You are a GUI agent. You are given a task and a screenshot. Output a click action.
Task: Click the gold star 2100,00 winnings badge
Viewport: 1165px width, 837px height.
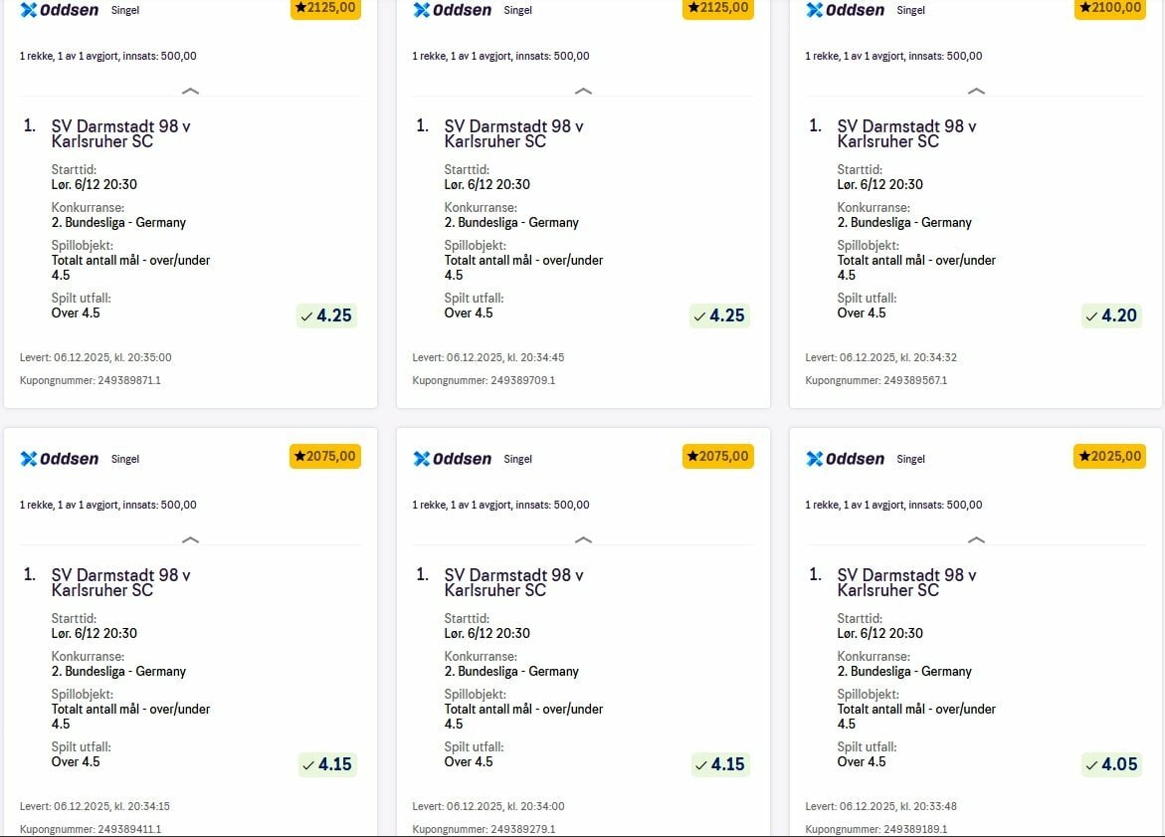click(1109, 8)
